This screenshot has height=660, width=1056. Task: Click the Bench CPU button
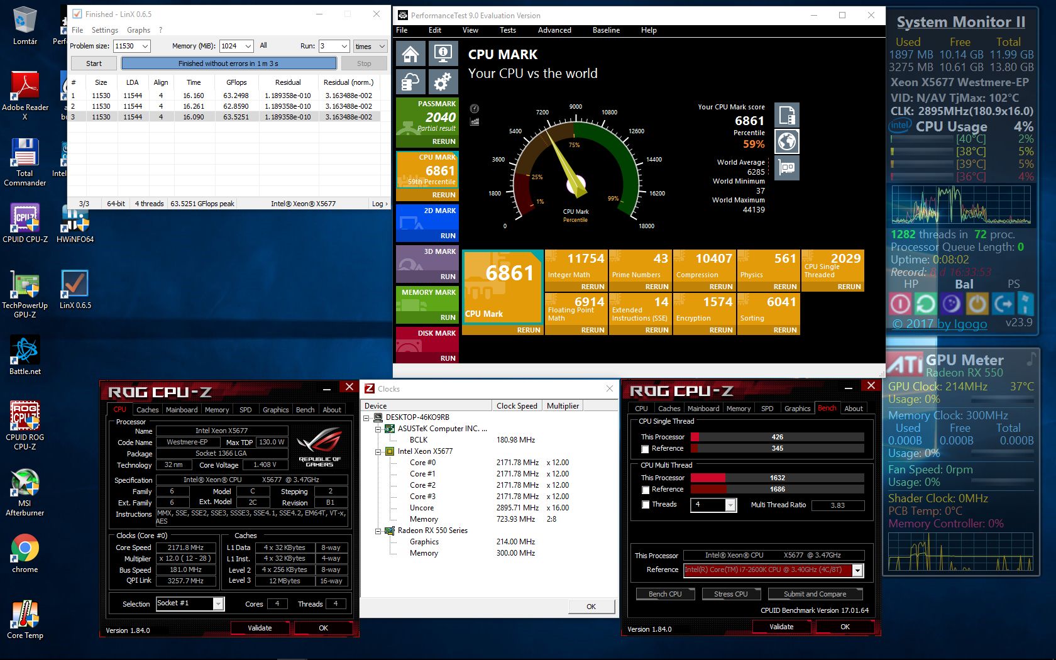665,594
